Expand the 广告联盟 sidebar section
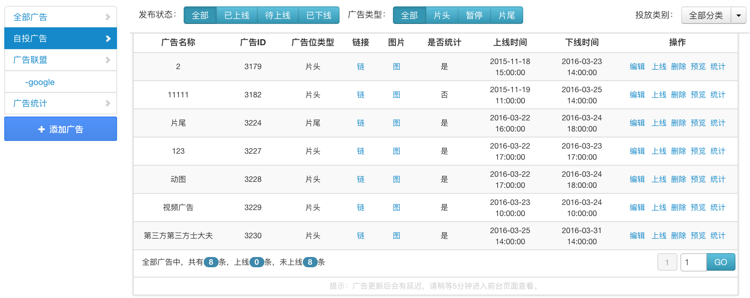This screenshot has width=750, height=298. 61,60
